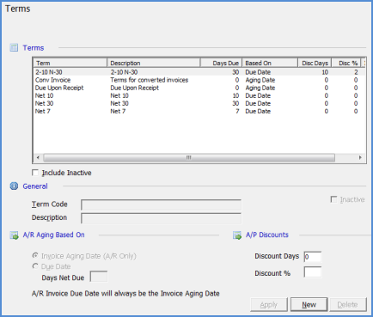Click the A/P Discounts heading

(x=267, y=235)
